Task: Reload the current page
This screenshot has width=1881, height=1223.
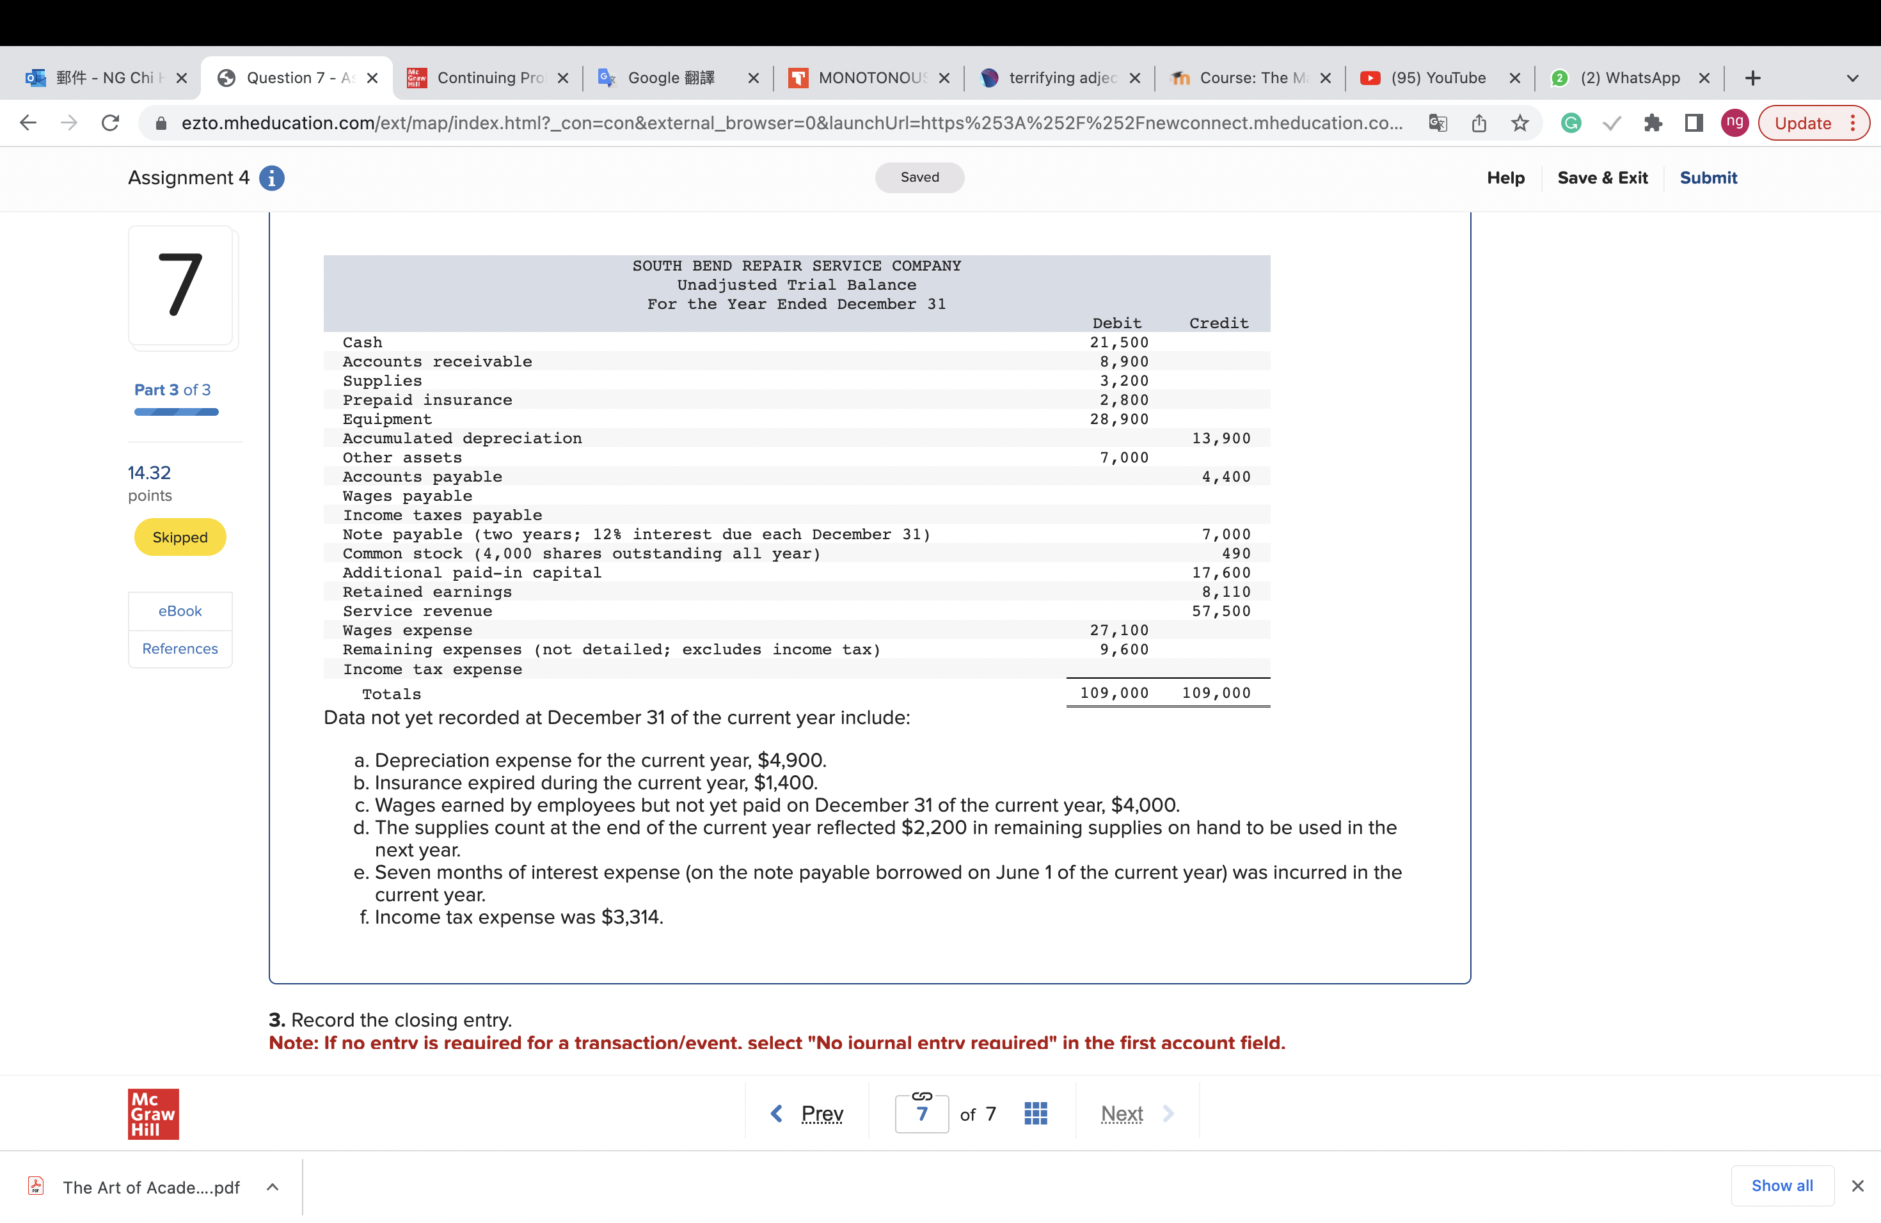Action: tap(111, 122)
